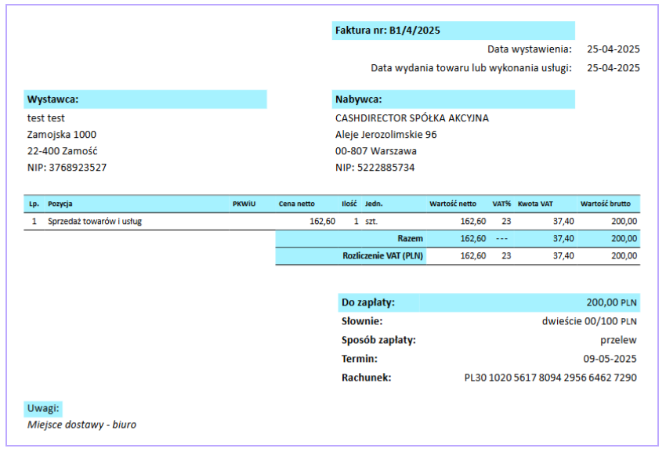The height and width of the screenshot is (452, 666).
Task: Click the "Rozliczenie VAT (PLN)" row label
Action: point(382,256)
